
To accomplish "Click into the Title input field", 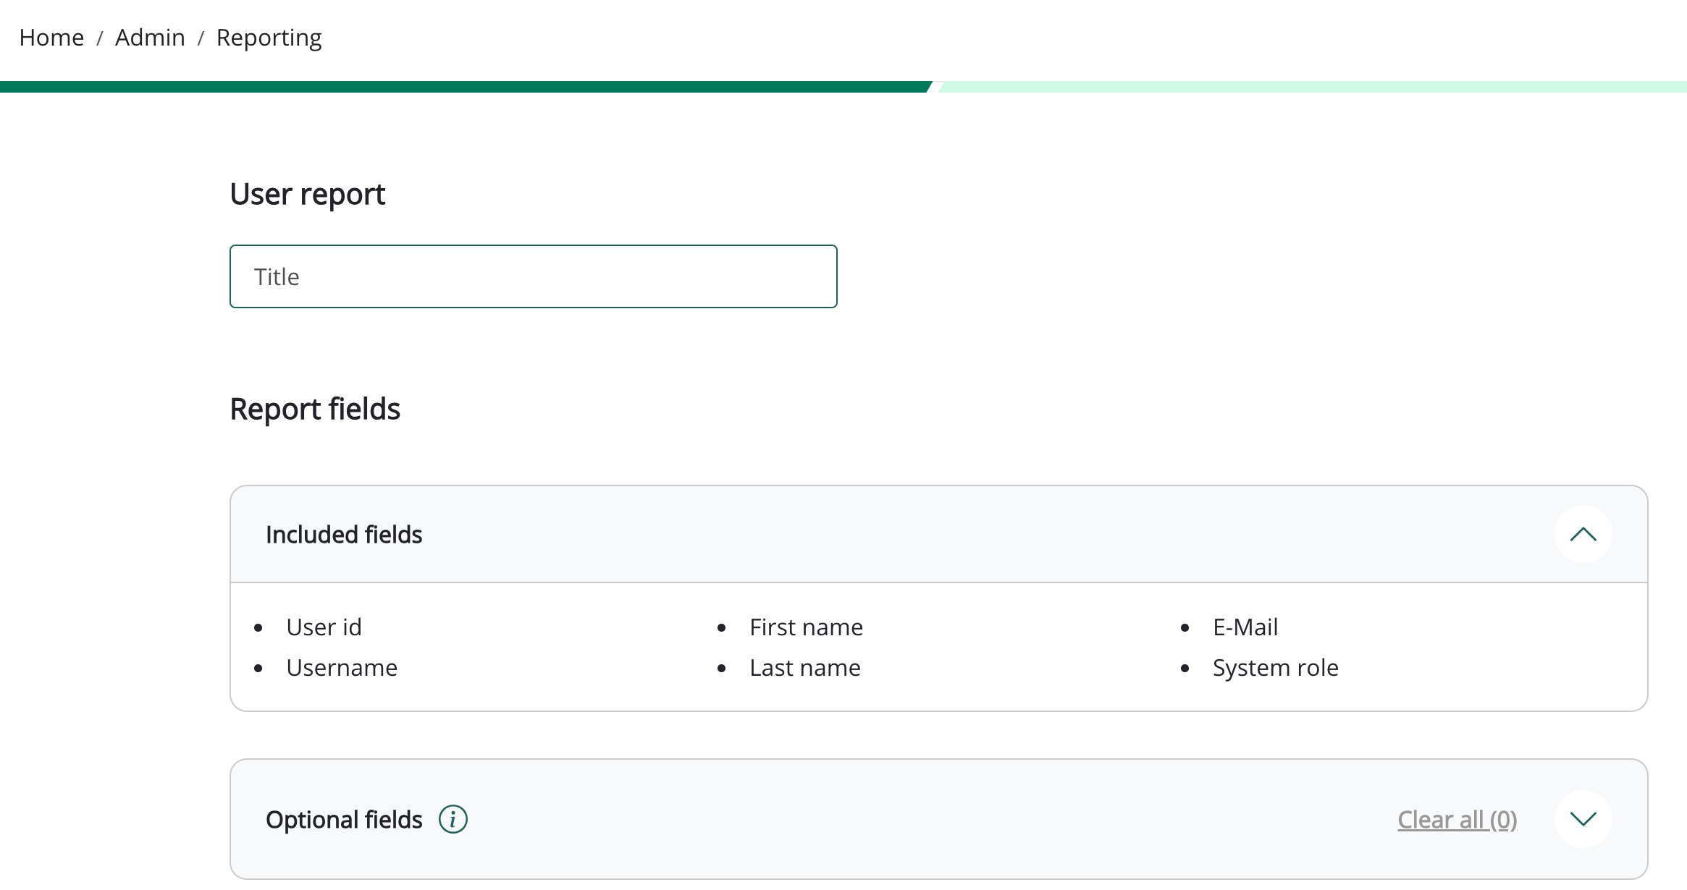I will tap(533, 276).
